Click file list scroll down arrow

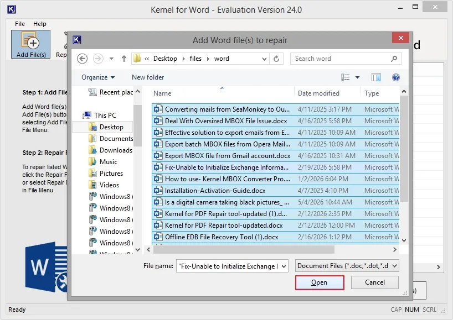(404, 240)
